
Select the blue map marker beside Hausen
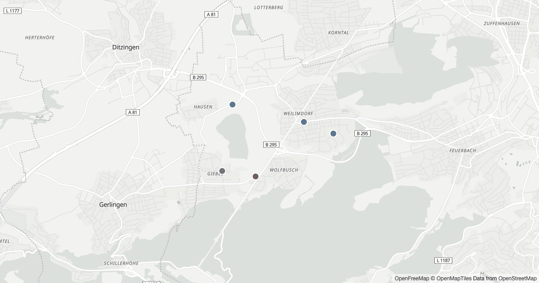(x=233, y=105)
